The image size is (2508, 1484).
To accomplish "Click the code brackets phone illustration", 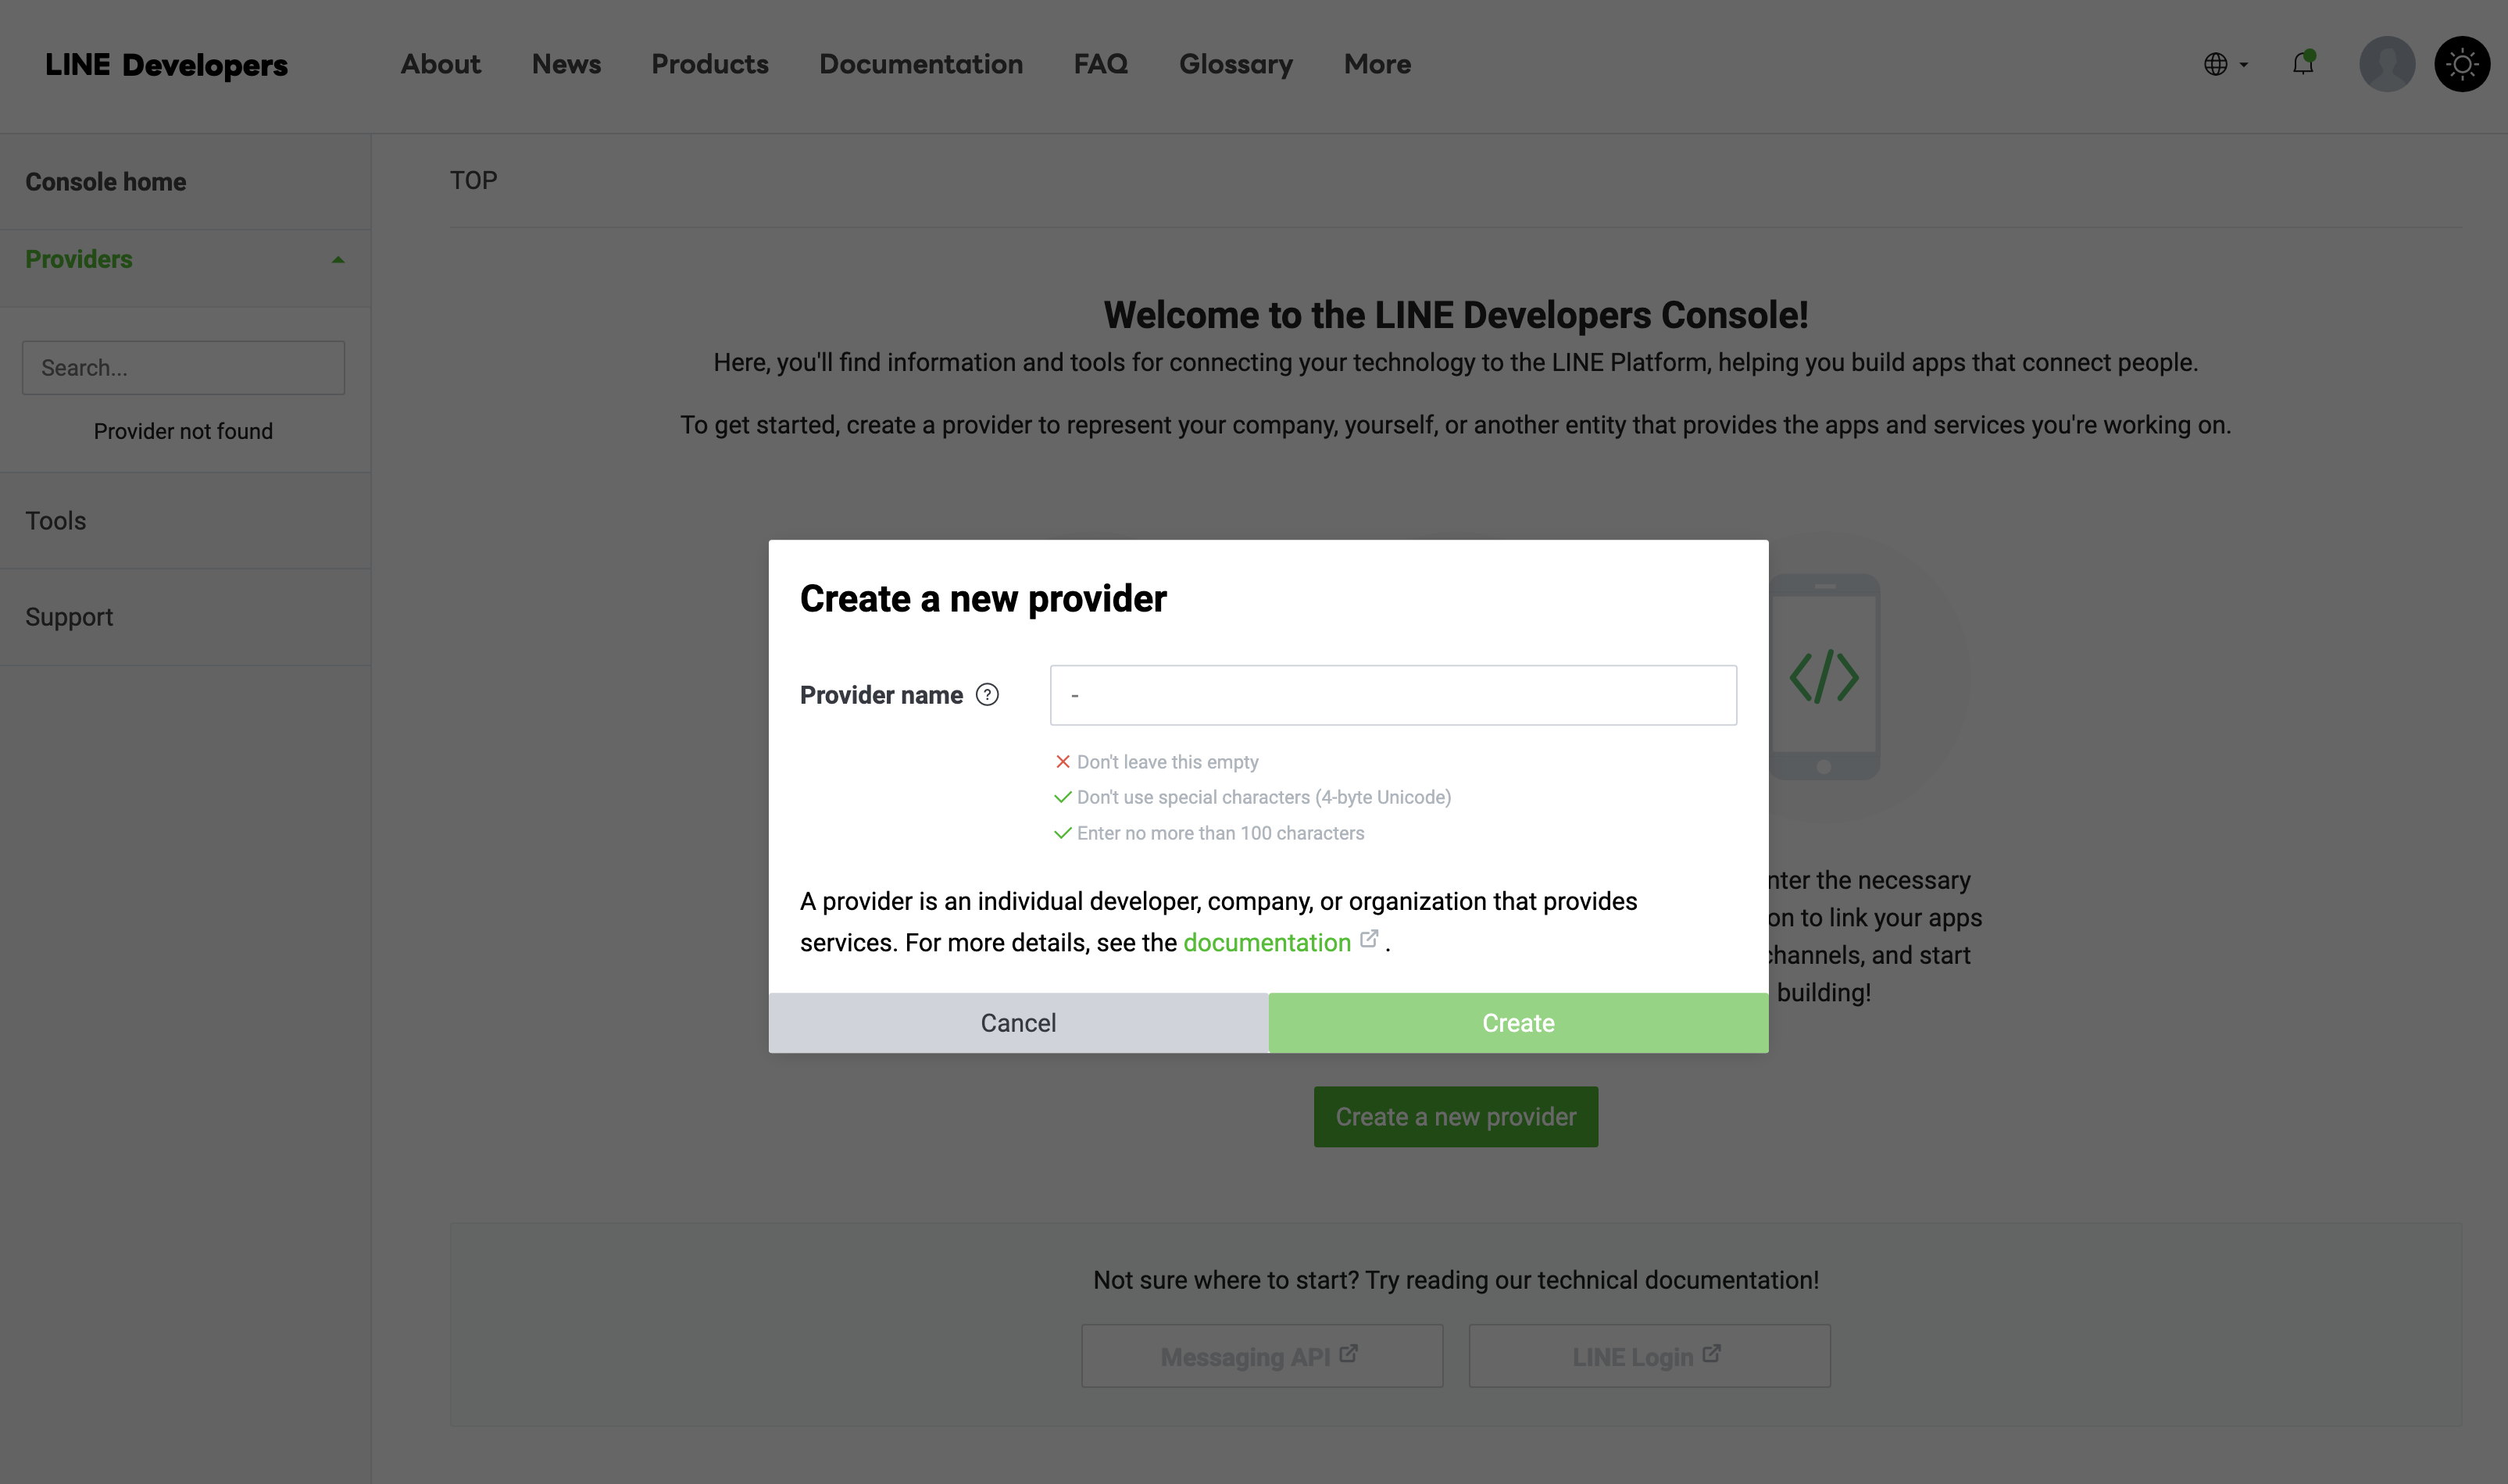I will tap(1824, 677).
